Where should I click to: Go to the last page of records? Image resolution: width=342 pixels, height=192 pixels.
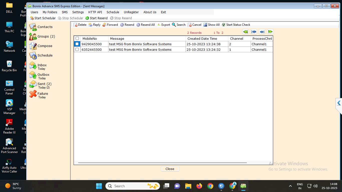270,32
